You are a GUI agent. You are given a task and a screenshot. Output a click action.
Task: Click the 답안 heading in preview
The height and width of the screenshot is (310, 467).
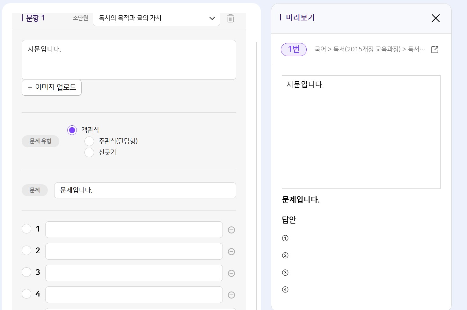(289, 219)
